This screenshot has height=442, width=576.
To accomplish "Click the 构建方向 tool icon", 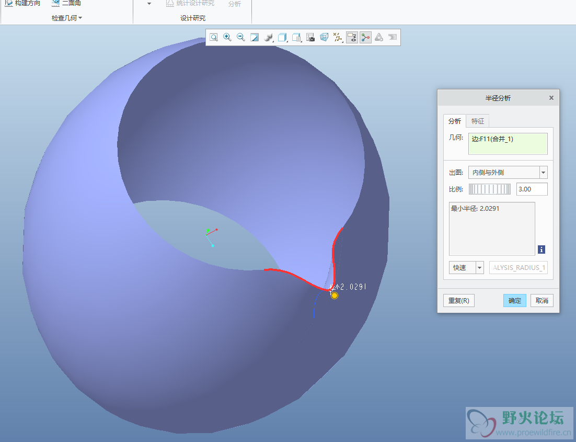I will point(22,3).
